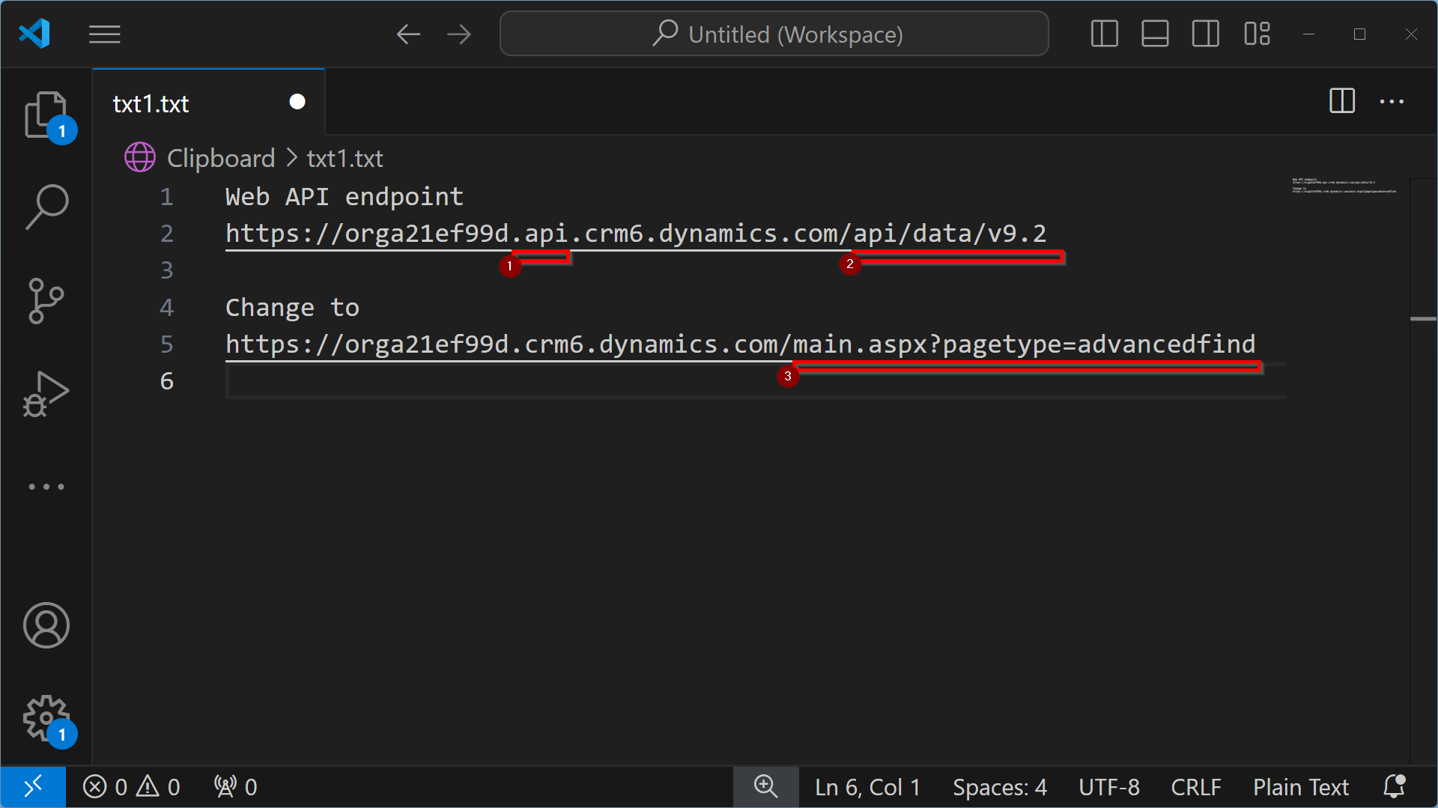1438x808 pixels.
Task: Open the Manage gear menu
Action: (46, 719)
